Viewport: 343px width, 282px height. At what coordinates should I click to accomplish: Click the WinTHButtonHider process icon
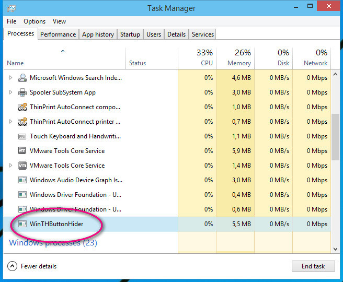point(22,224)
